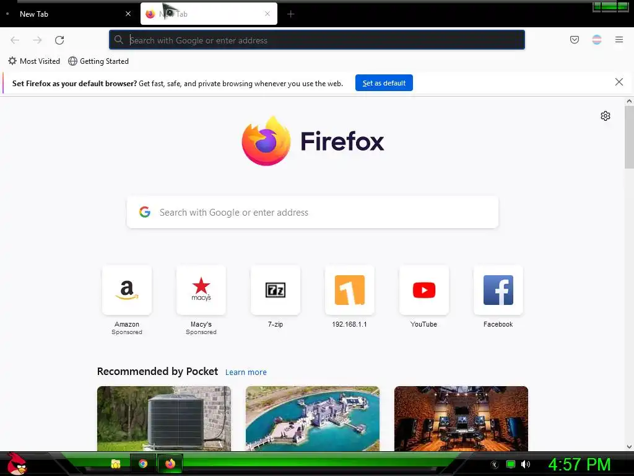The image size is (634, 476).
Task: Click the Chrome icon in taskbar
Action: point(143,464)
